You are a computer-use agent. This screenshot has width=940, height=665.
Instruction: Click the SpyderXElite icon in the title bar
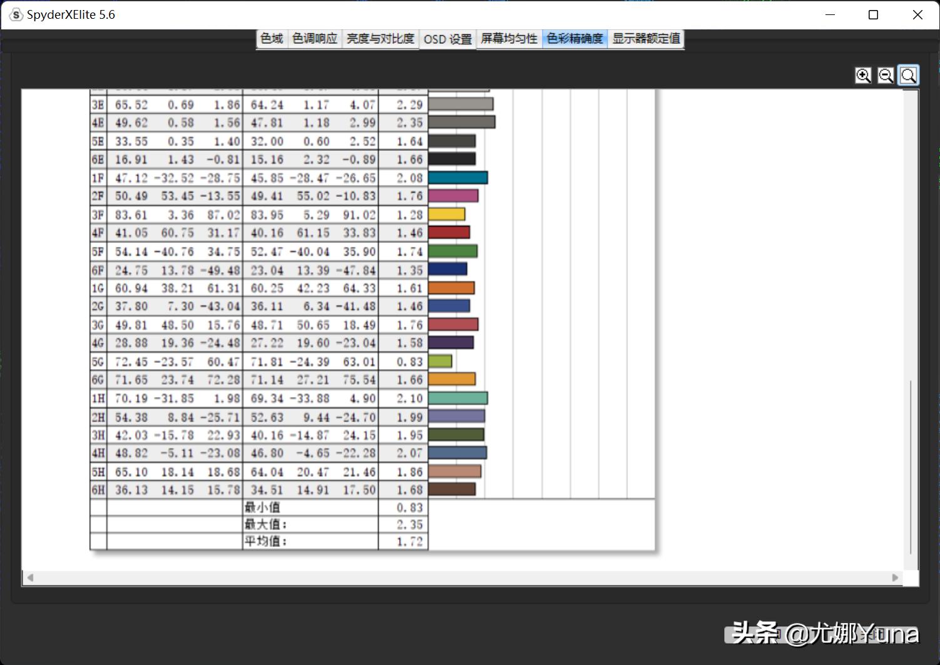16,14
